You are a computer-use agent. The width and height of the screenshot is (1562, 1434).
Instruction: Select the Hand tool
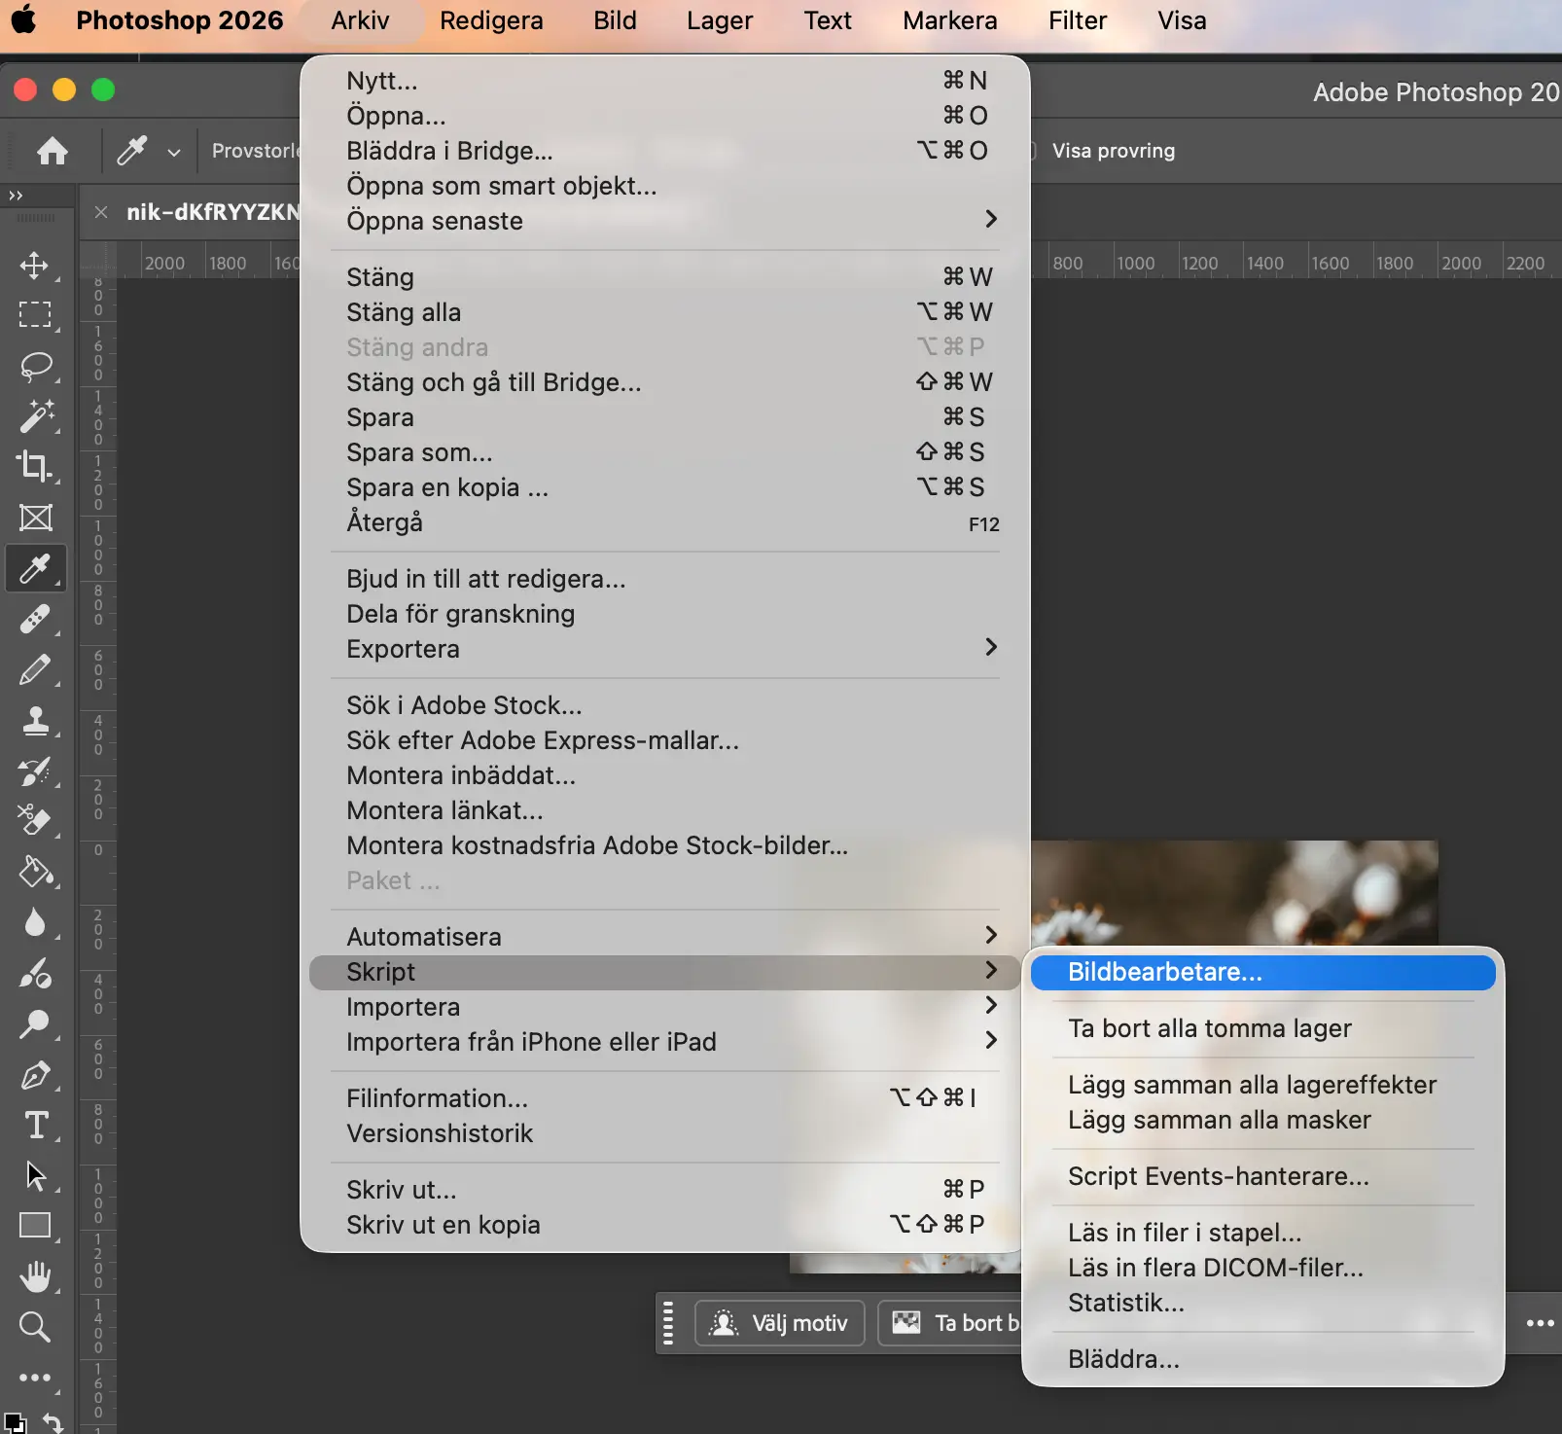(35, 1276)
